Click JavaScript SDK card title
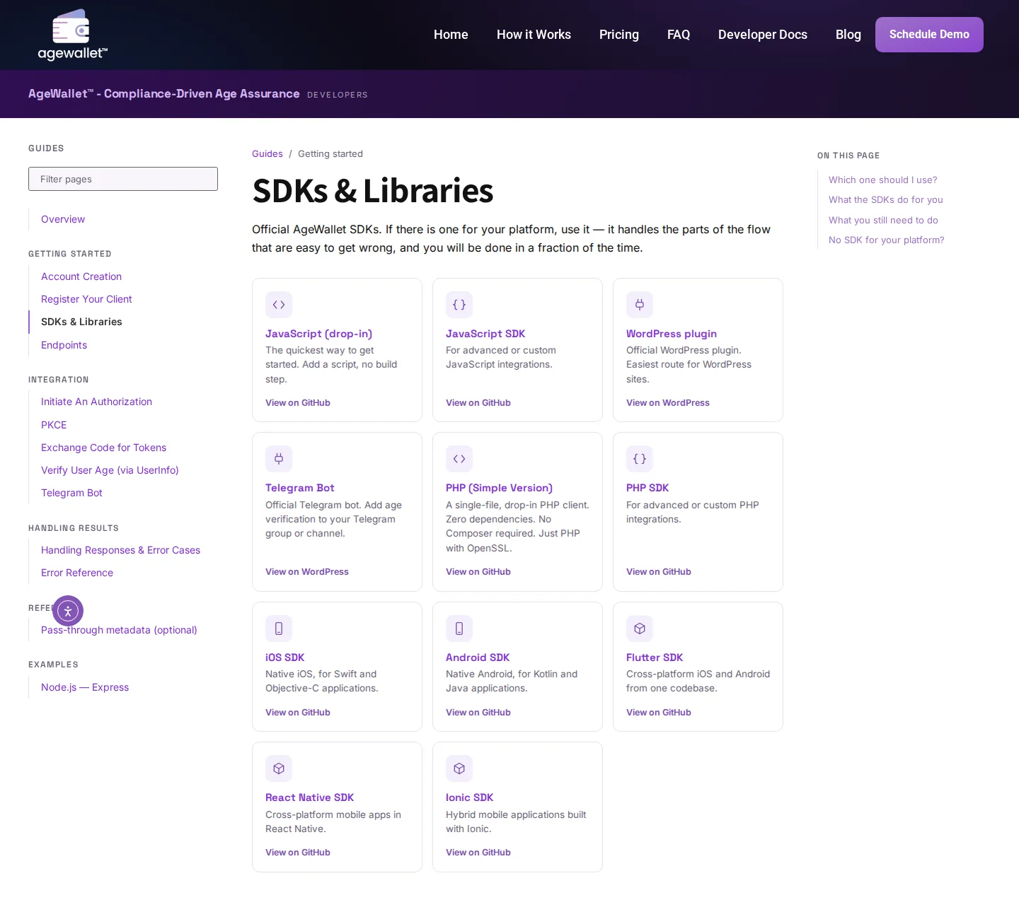This screenshot has height=912, width=1019. tap(485, 334)
